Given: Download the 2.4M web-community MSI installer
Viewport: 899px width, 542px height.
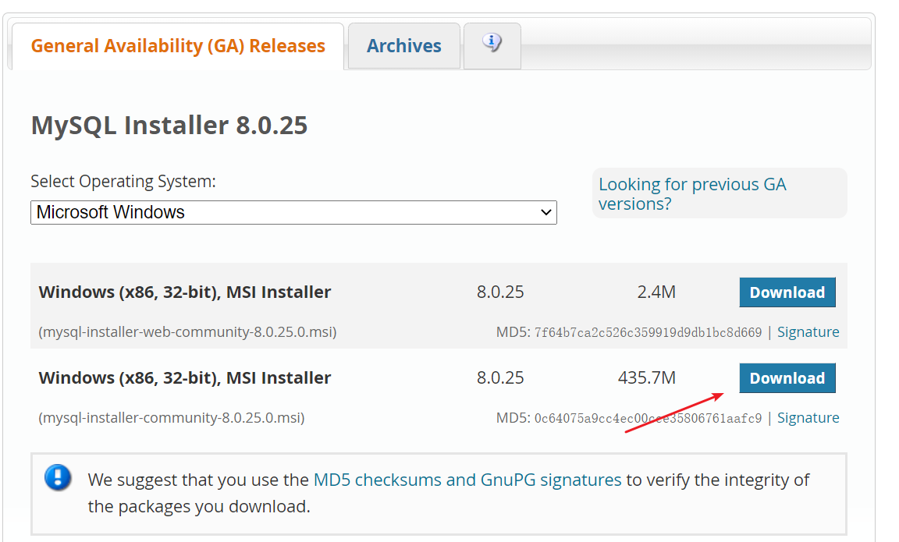Looking at the screenshot, I should coord(787,292).
